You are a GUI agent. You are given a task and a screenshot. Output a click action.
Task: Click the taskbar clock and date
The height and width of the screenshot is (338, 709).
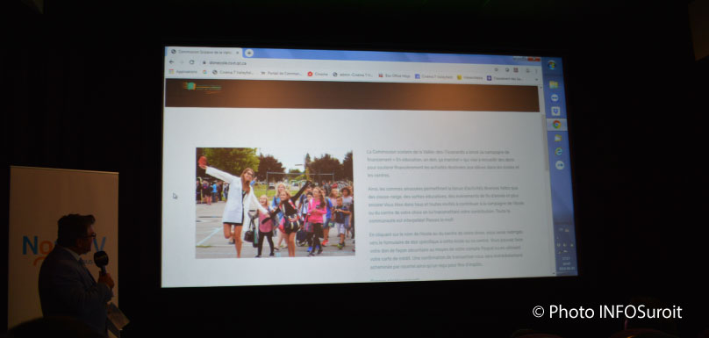(x=566, y=262)
